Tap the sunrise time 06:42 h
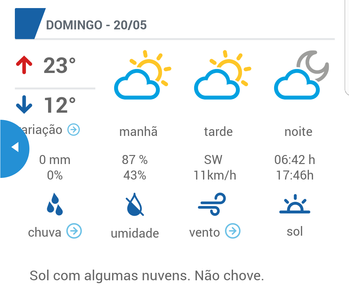Image resolution: width=349 pixels, height=299 pixels. [x=295, y=160]
